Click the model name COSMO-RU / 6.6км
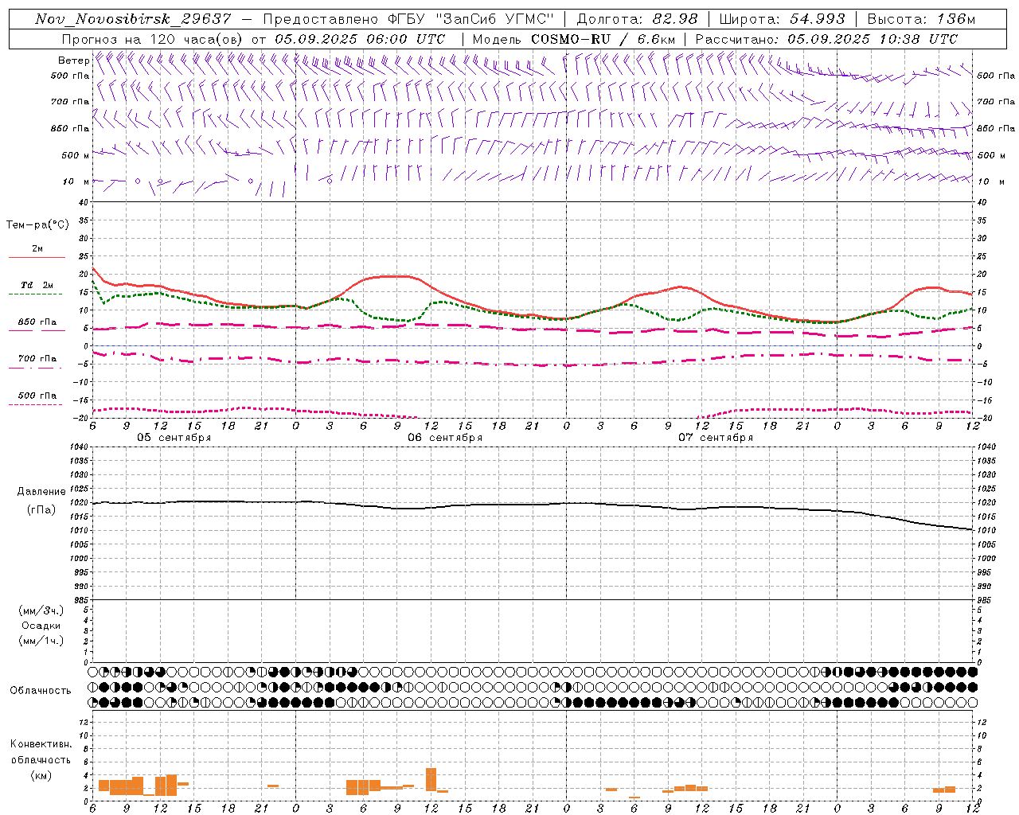 pyautogui.click(x=603, y=39)
